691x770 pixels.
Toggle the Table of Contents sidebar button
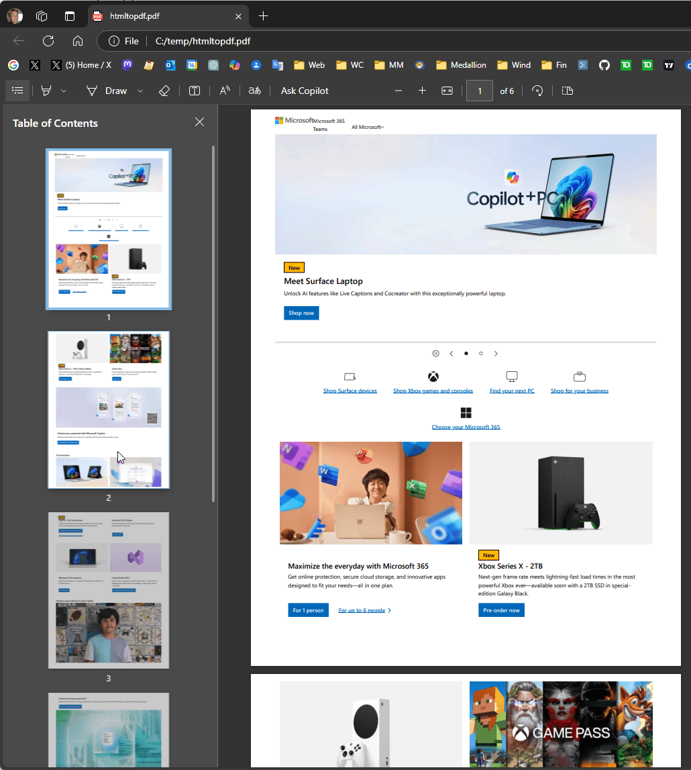click(x=17, y=91)
